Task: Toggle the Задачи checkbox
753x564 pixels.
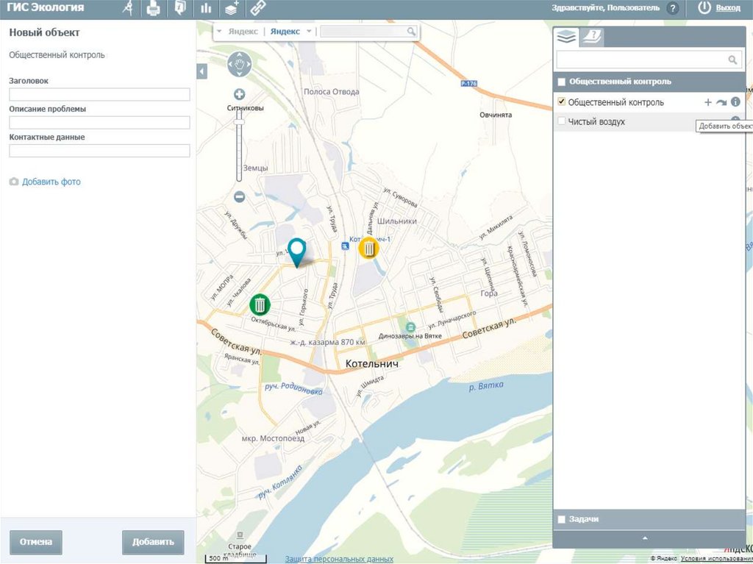Action: [x=562, y=520]
